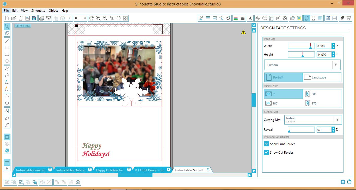Undo the last action
This screenshot has height=190, width=356.
click(x=77, y=18)
